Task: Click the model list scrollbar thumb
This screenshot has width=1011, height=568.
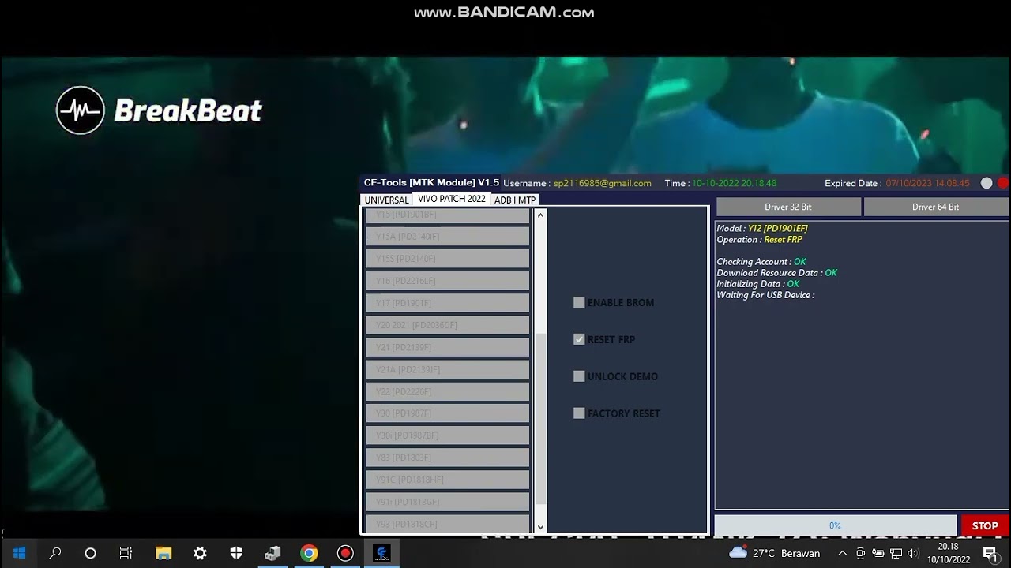Action: click(x=540, y=418)
